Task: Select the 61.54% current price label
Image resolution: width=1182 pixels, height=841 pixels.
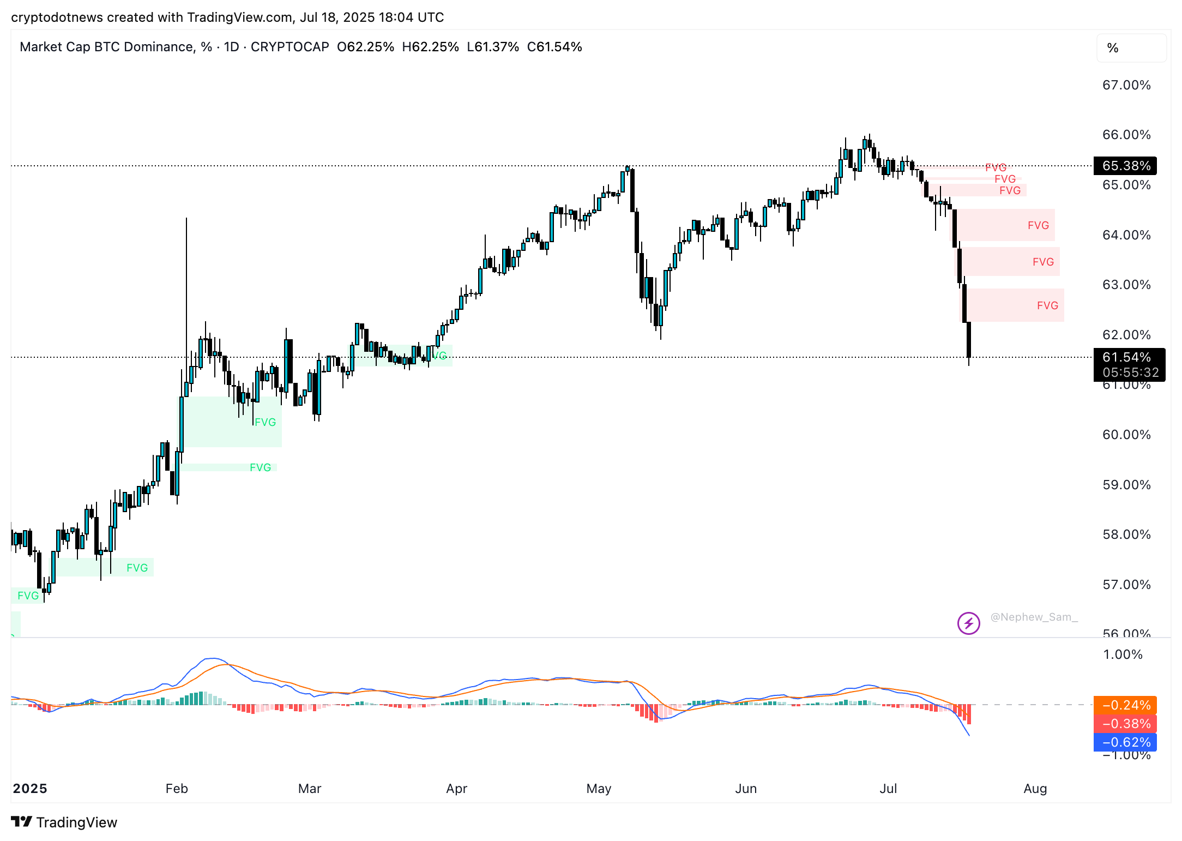Action: point(1126,357)
